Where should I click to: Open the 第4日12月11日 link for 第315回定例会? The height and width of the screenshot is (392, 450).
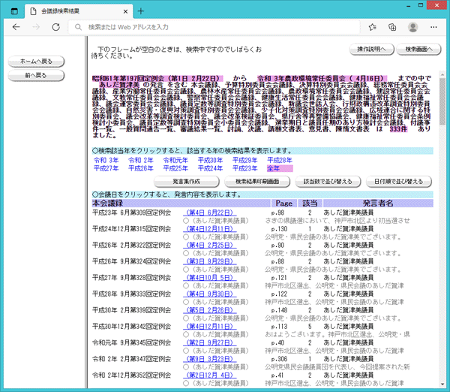point(210,229)
